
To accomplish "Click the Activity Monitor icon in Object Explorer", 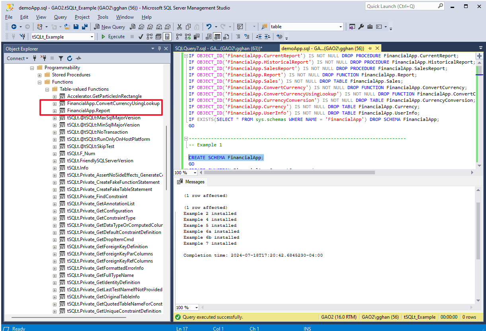I will point(78,58).
